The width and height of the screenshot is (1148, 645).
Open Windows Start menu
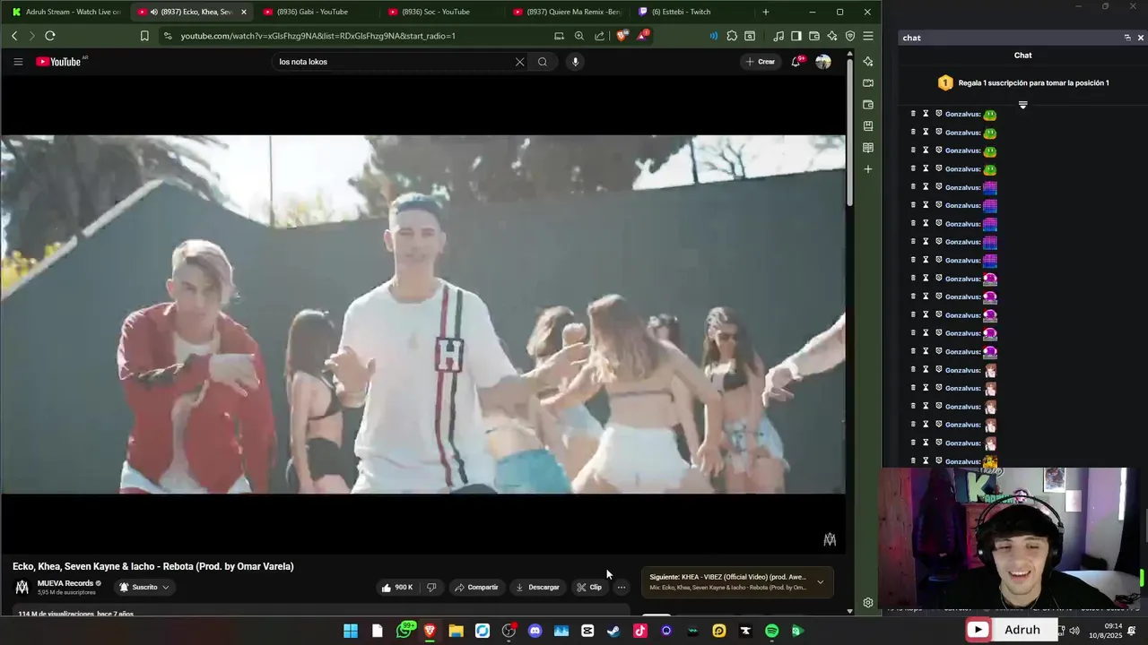pyautogui.click(x=351, y=631)
